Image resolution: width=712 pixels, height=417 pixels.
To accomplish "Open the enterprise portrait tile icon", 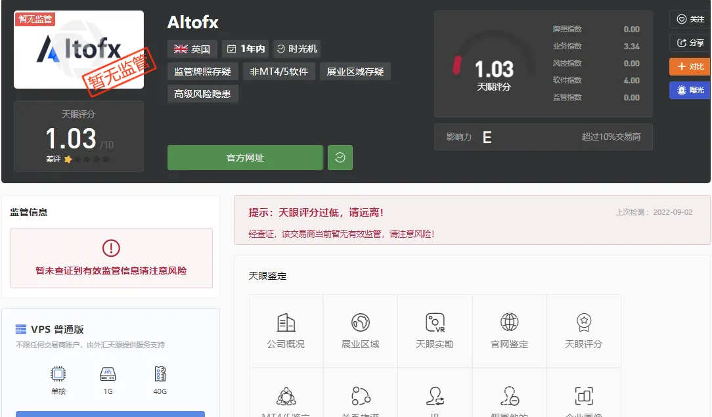I will (584, 396).
